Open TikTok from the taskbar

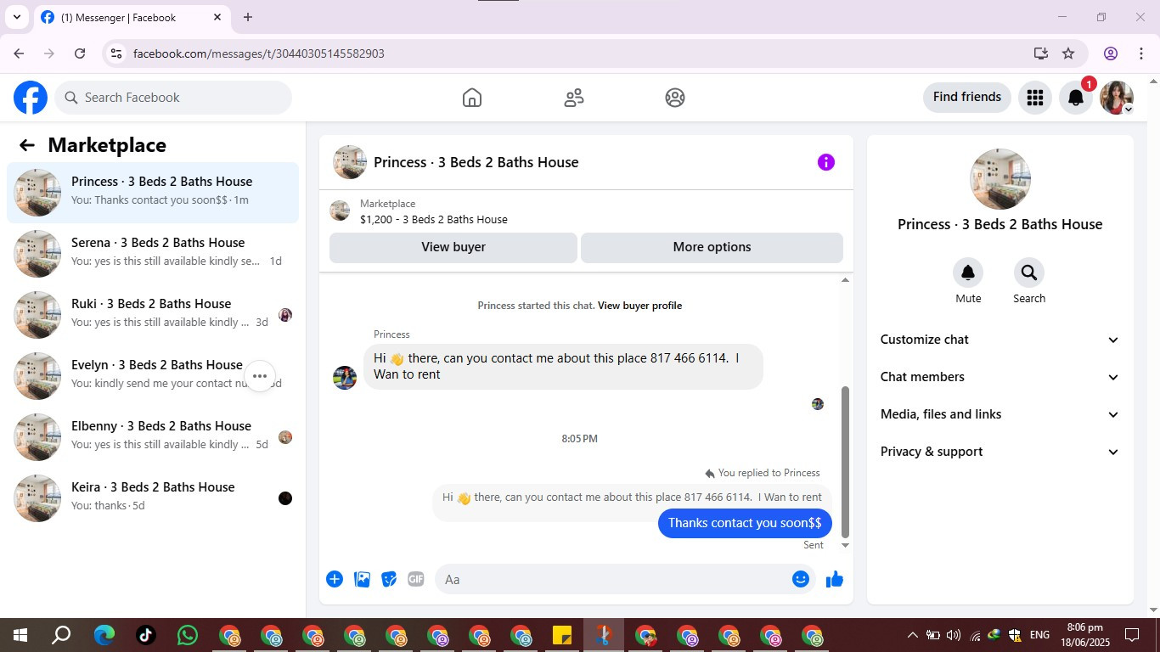coord(145,635)
